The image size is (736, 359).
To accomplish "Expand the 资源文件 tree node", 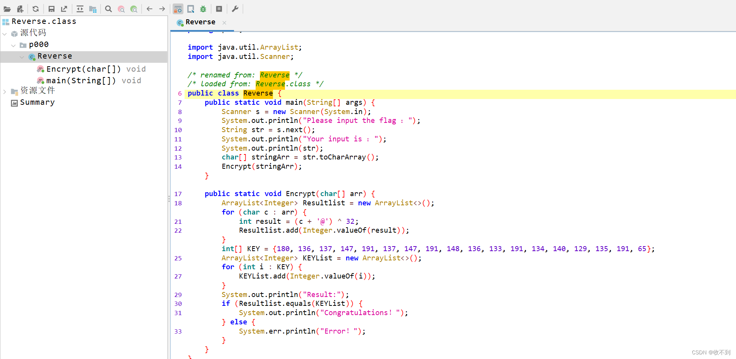I will (x=5, y=92).
